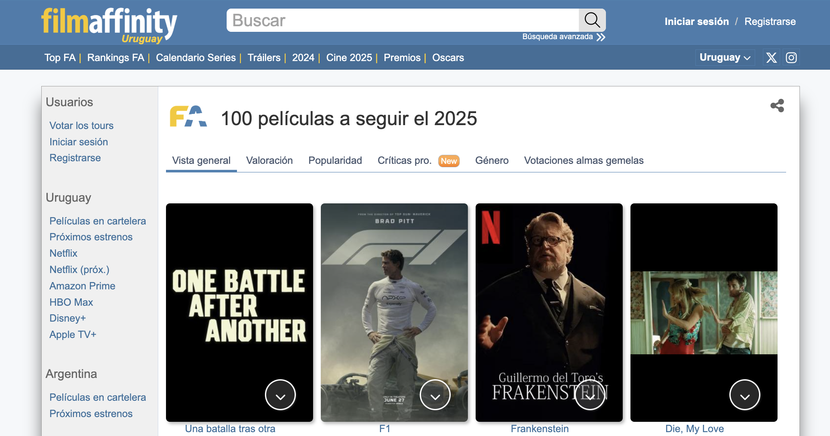Image resolution: width=830 pixels, height=436 pixels.
Task: Open the F1 Brad Pitt poster
Action: tap(394, 313)
